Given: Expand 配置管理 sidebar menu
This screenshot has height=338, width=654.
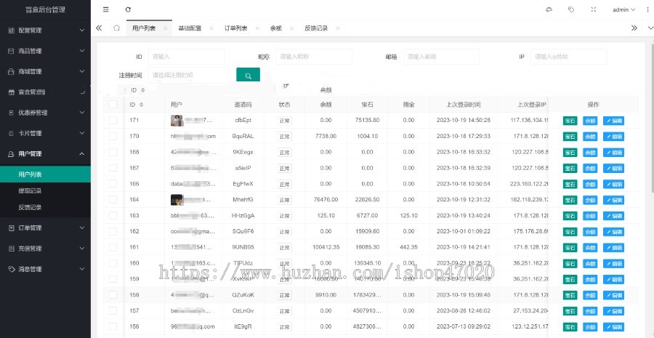Looking at the screenshot, I should pos(45,31).
